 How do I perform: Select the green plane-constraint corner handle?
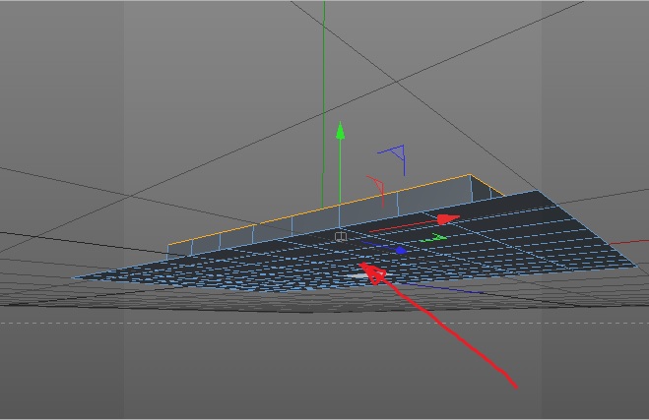point(433,238)
